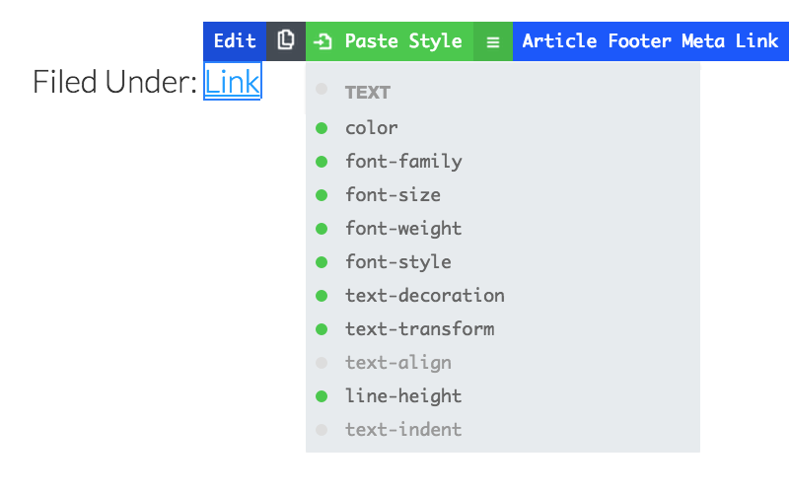Toggle the font-family property dot
The width and height of the screenshot is (789, 493).
point(322,162)
